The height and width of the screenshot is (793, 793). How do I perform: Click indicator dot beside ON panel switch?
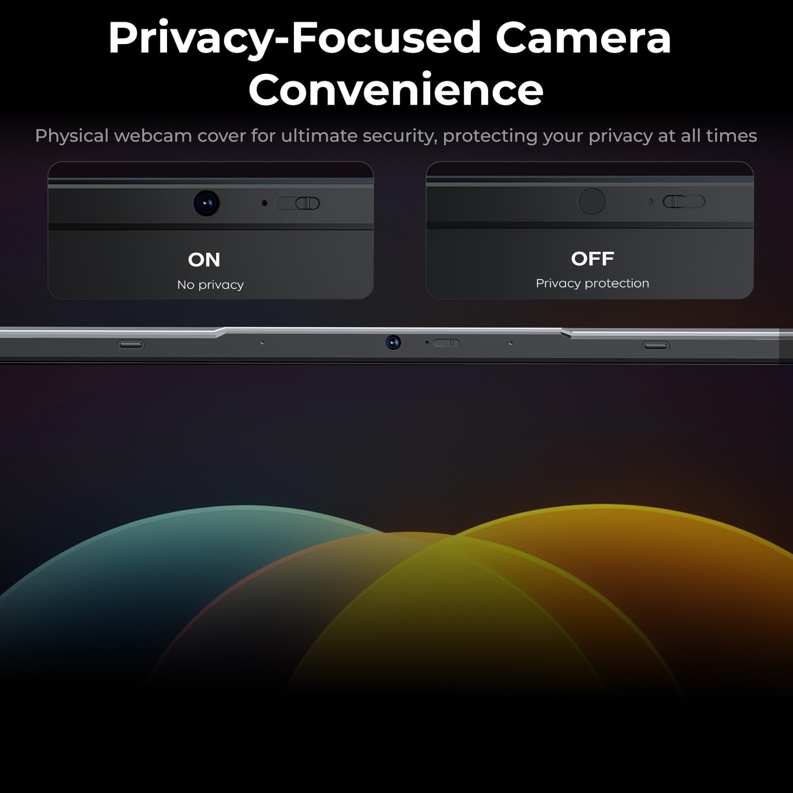[264, 203]
